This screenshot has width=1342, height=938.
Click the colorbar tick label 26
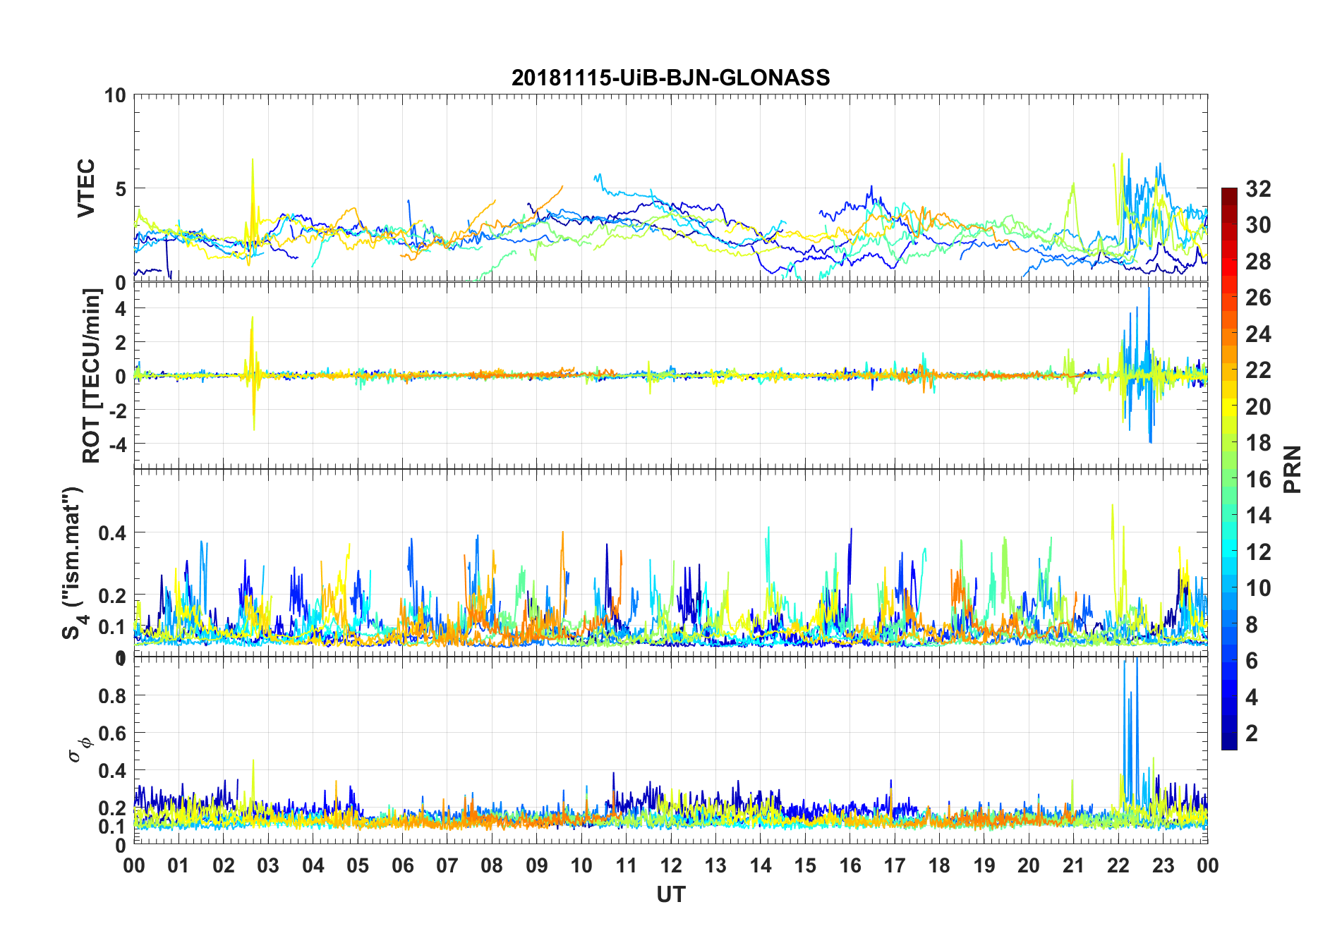coord(1258,298)
